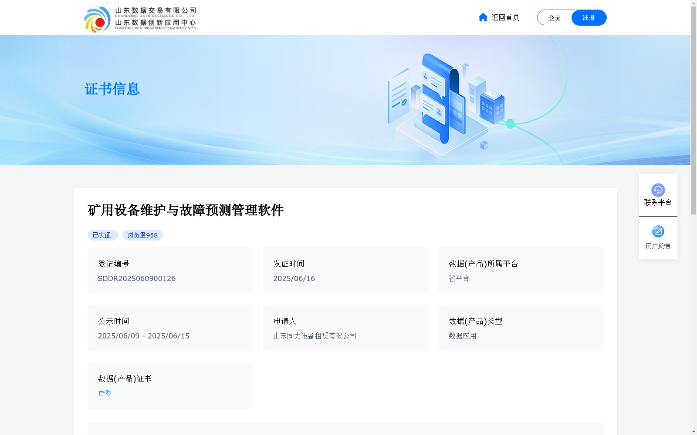This screenshot has height=435, width=697.
Task: Click the 已发证 status tag
Action: (x=102, y=235)
